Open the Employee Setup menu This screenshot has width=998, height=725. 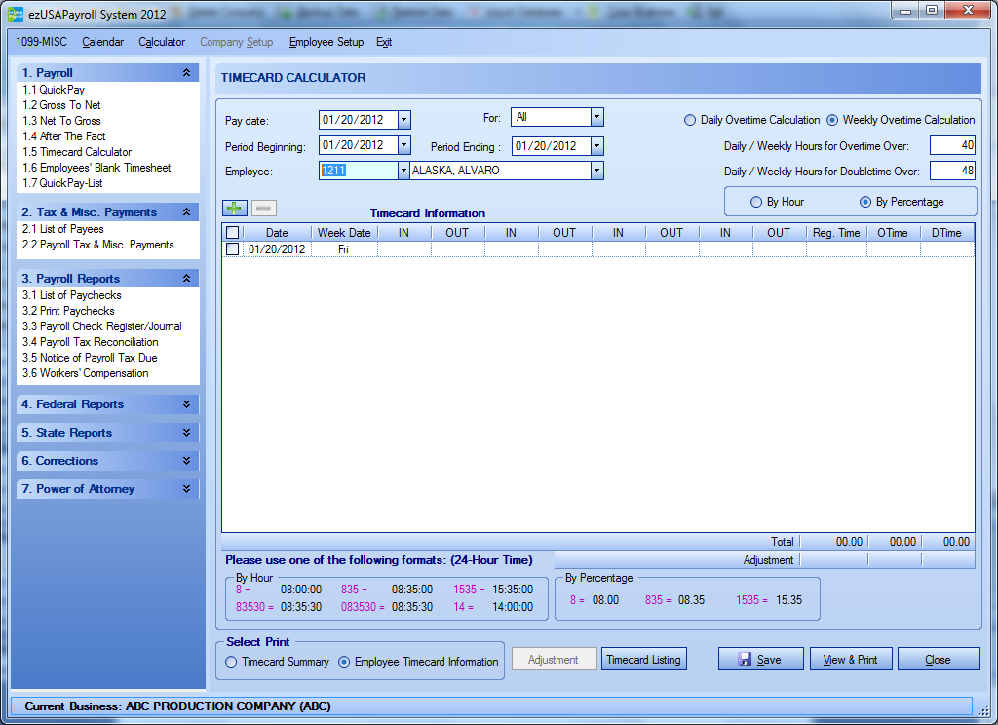(x=326, y=42)
